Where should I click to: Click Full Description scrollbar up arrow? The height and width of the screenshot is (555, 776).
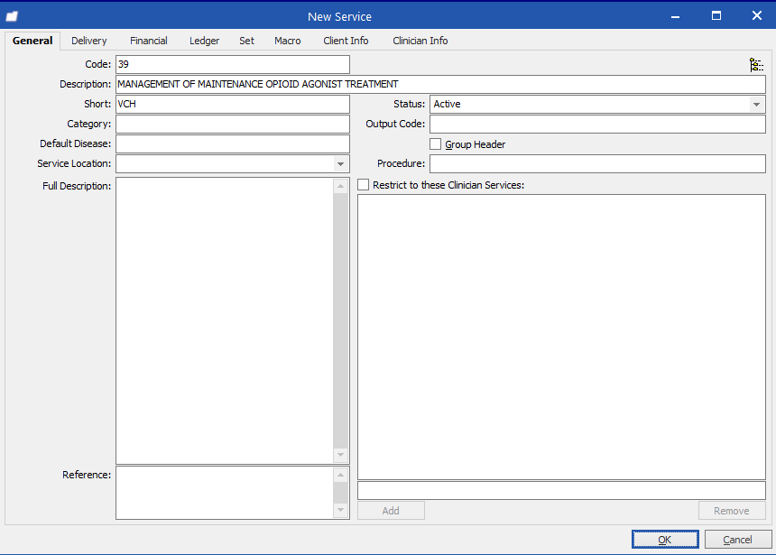pyautogui.click(x=340, y=186)
